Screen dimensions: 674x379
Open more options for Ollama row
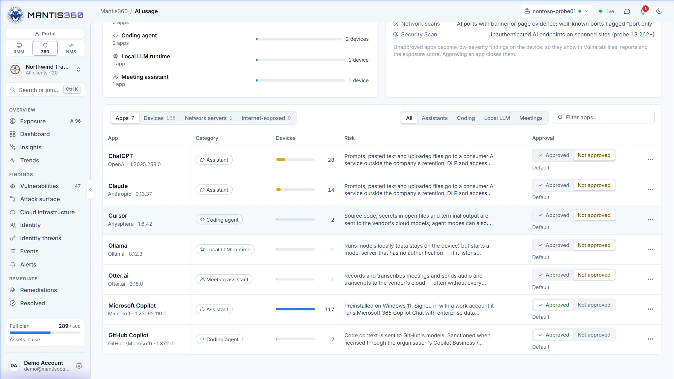point(650,250)
